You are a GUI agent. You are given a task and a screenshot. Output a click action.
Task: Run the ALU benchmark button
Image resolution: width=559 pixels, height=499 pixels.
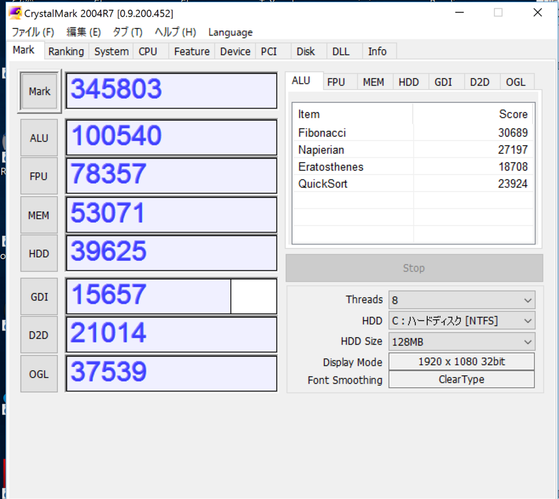coord(39,138)
